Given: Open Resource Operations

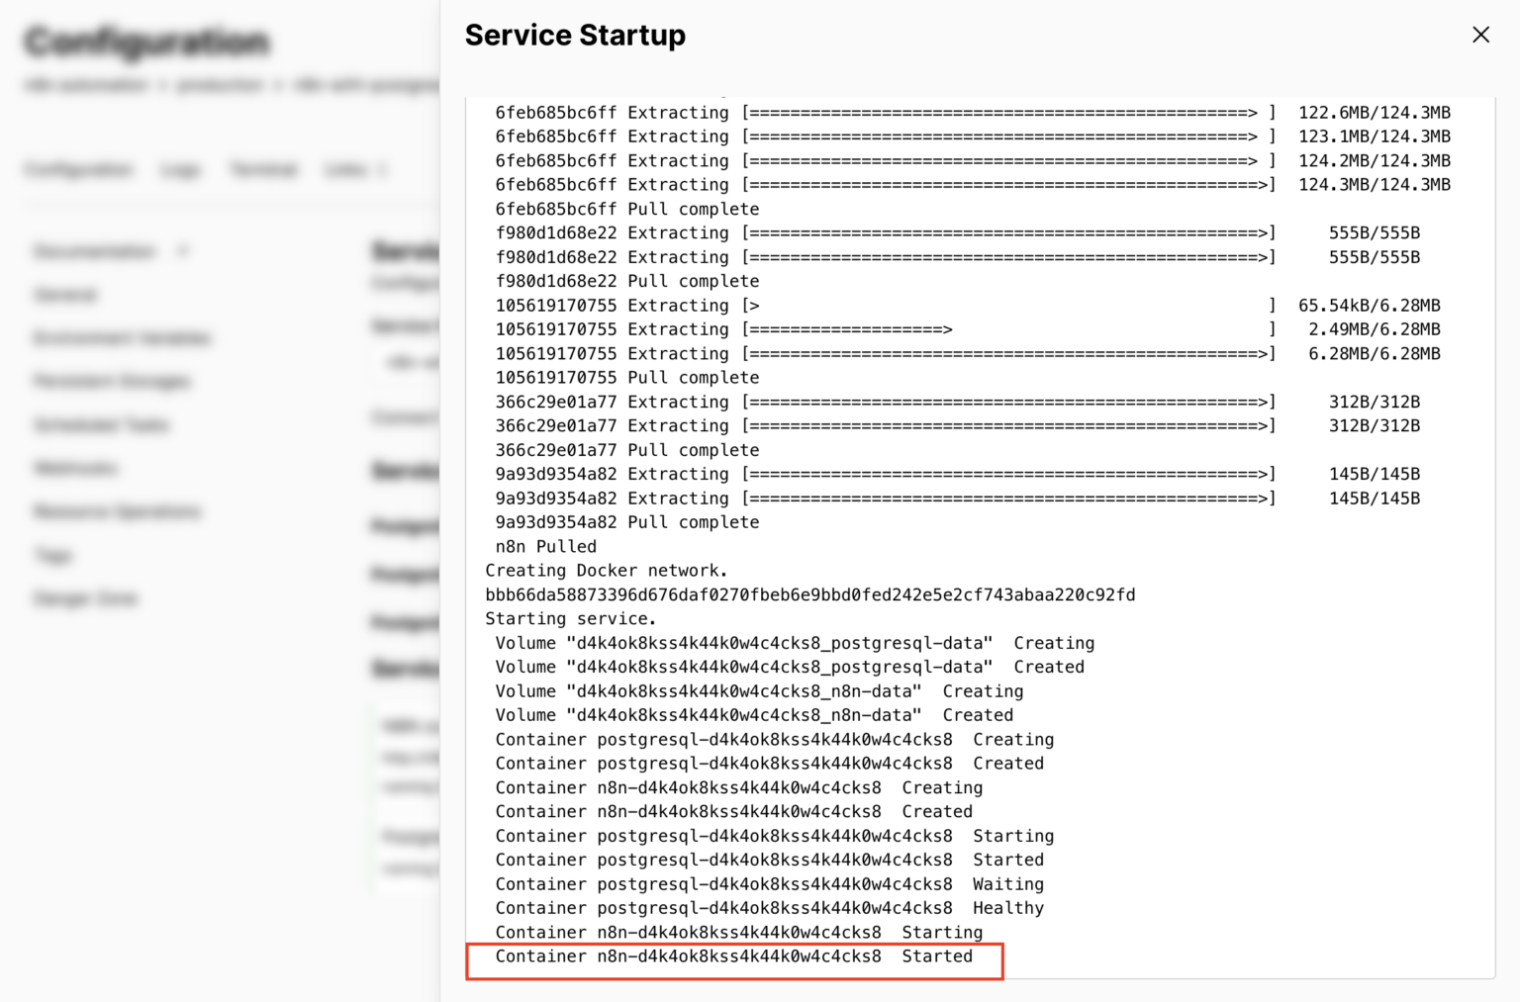Looking at the screenshot, I should pos(116,511).
